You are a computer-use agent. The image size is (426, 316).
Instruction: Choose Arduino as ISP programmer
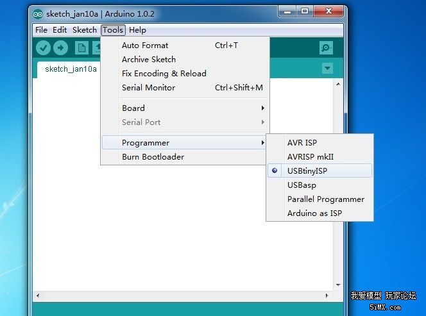point(319,213)
